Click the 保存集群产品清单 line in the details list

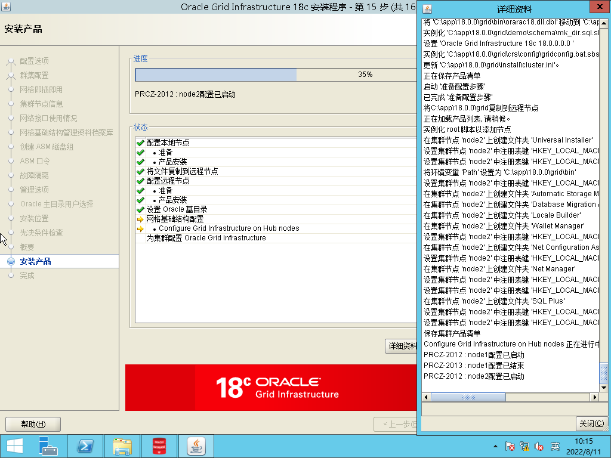pos(452,333)
